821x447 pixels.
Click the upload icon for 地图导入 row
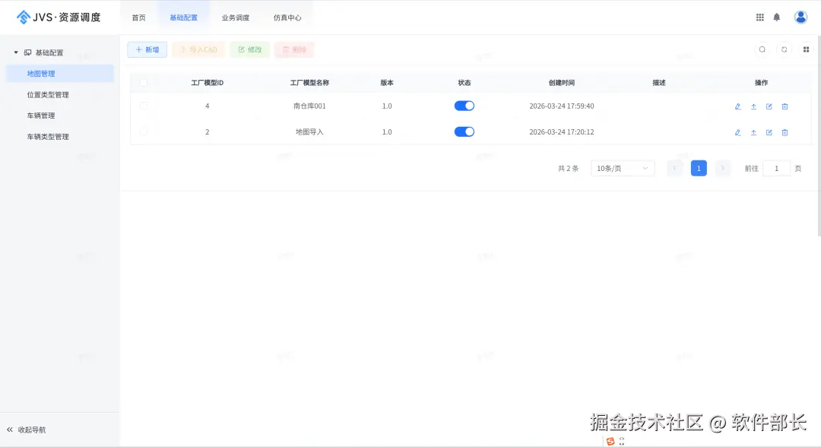(753, 132)
